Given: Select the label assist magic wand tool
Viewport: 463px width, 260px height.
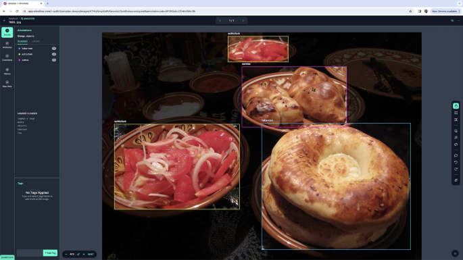Looking at the screenshot, I should 456,138.
